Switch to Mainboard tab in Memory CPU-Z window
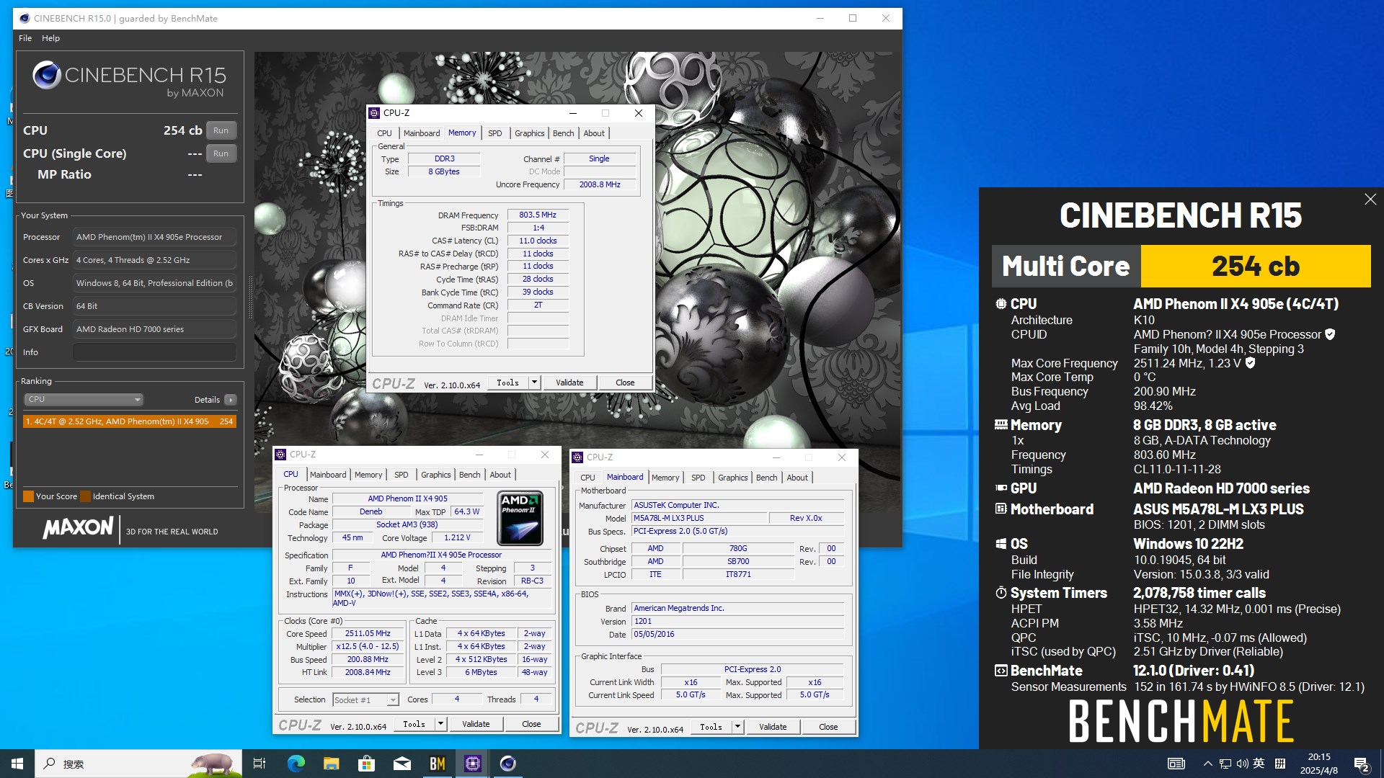1384x778 pixels. (422, 133)
